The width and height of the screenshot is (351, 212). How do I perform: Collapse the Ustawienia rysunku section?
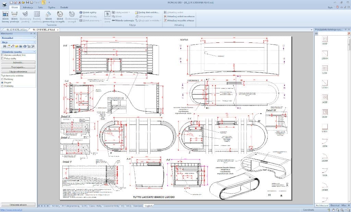pos(34,51)
